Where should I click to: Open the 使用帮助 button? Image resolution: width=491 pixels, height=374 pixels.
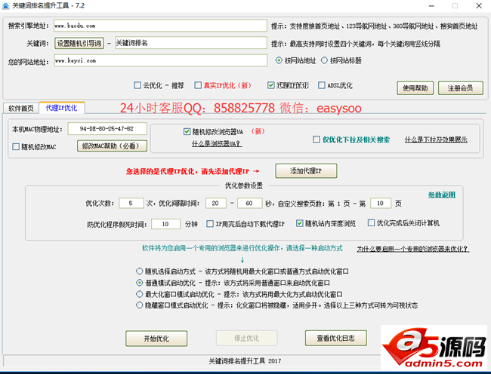click(415, 88)
